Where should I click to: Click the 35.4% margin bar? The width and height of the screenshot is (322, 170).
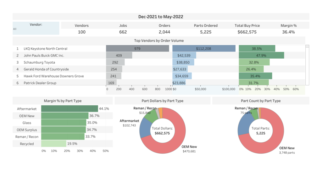255,76
